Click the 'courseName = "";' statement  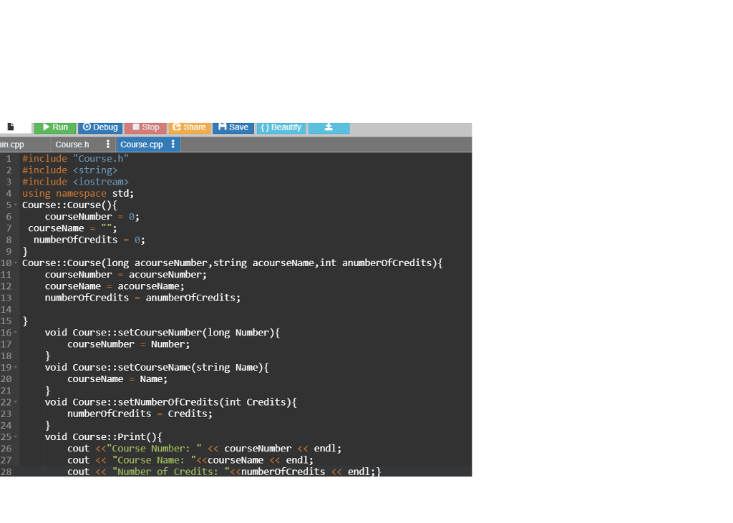72,228
